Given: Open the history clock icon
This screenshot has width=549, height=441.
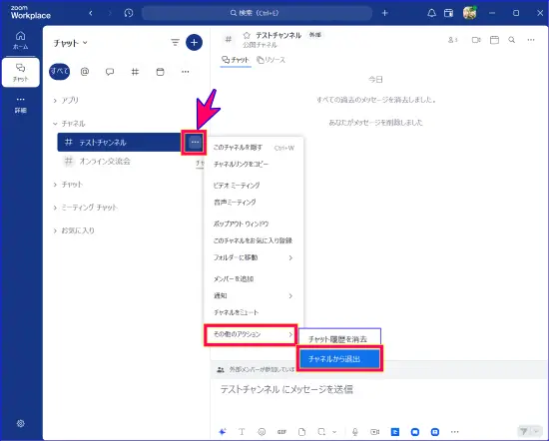Looking at the screenshot, I should 129,13.
